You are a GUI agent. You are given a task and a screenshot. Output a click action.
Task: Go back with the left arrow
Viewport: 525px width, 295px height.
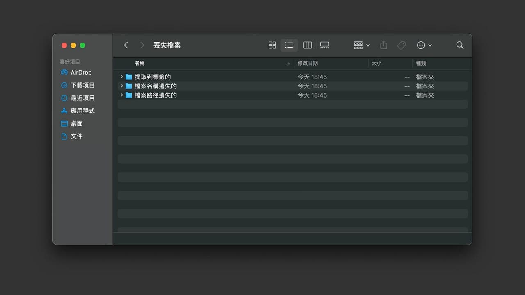tap(126, 45)
